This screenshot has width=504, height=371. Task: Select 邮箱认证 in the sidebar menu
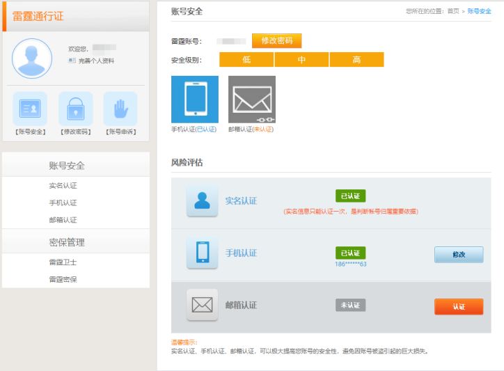click(x=63, y=220)
